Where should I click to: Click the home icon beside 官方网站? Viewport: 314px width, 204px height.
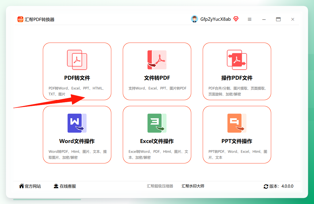pyautogui.click(x=22, y=186)
